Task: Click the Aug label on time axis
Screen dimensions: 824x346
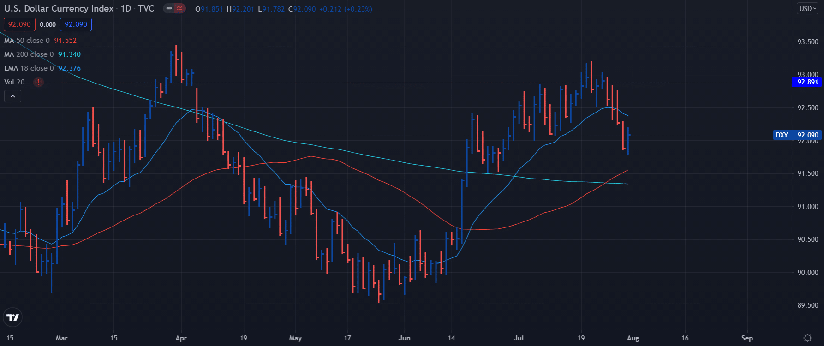Action: pyautogui.click(x=633, y=338)
